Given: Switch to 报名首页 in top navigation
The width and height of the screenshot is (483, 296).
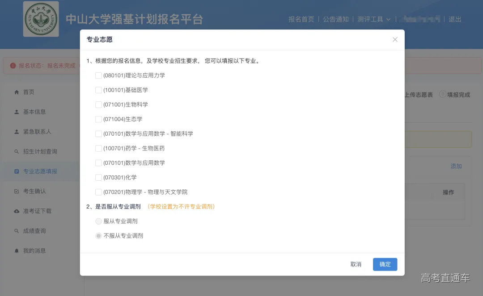Looking at the screenshot, I should (301, 19).
